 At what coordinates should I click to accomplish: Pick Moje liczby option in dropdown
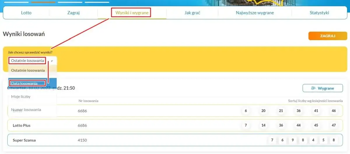coord(21,96)
